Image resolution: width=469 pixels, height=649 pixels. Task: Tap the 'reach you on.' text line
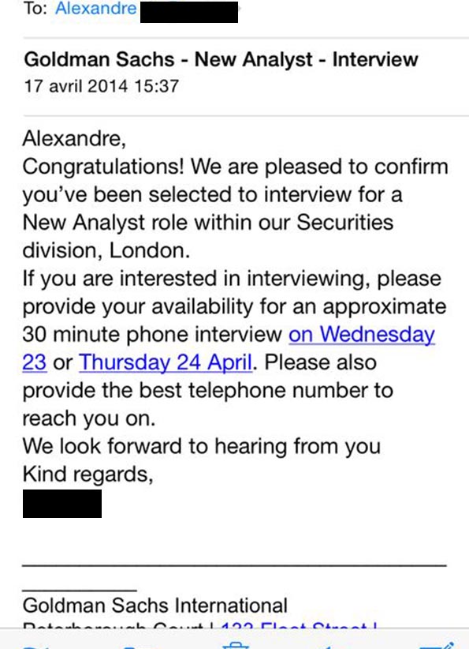(89, 418)
